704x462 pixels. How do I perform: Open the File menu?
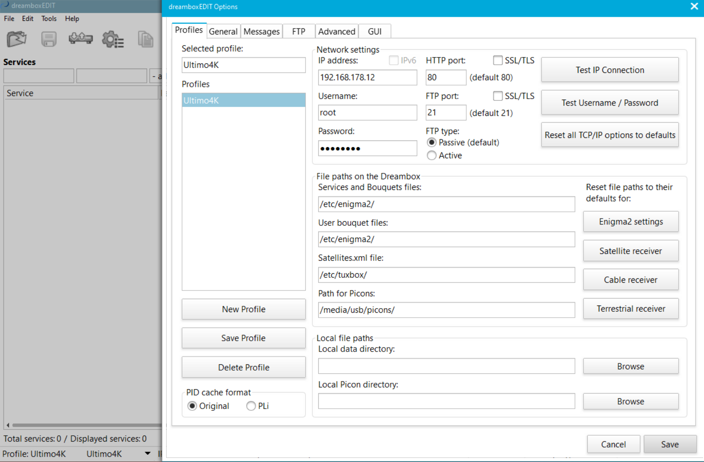click(9, 19)
